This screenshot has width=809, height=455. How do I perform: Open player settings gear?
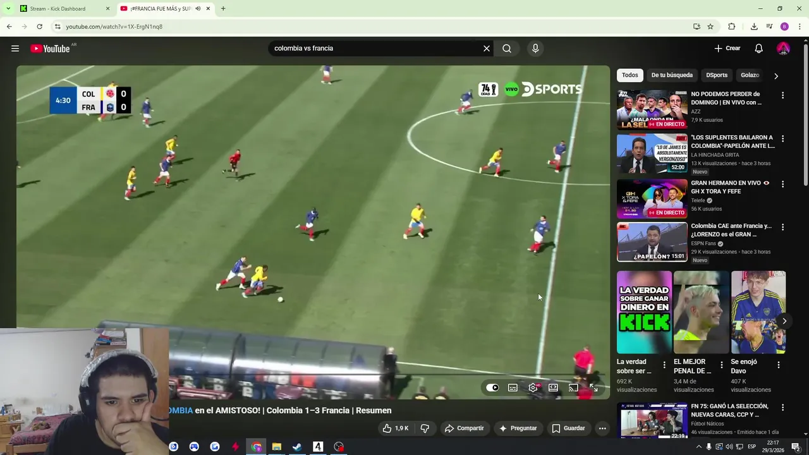coord(533,387)
